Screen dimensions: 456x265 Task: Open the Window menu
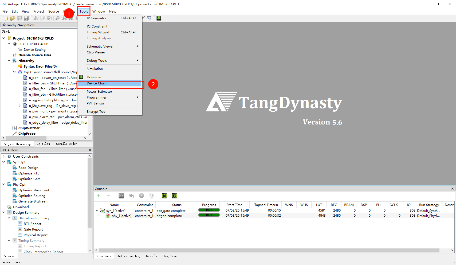(x=99, y=11)
